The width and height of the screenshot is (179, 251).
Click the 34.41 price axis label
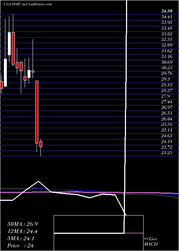pos(167,16)
